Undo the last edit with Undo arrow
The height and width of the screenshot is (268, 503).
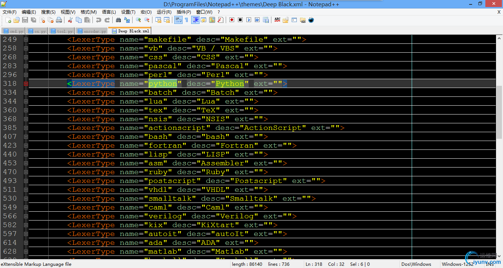coord(98,20)
